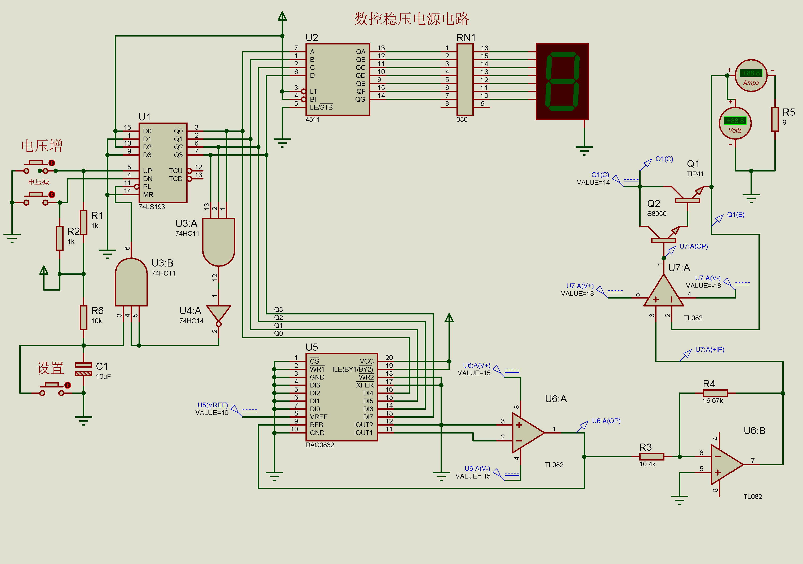Click the 4511 part label under U2
This screenshot has width=803, height=564.
pos(312,120)
